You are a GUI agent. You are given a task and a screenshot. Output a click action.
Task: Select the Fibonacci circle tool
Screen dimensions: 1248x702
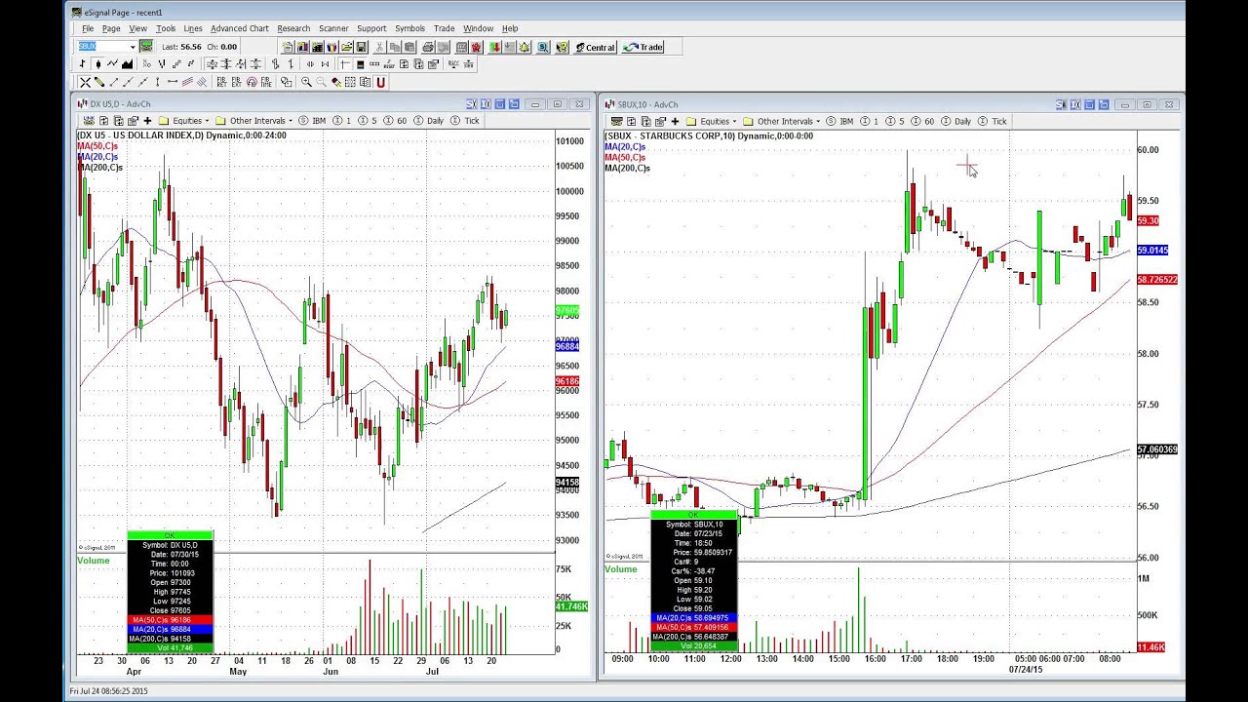click(x=252, y=82)
